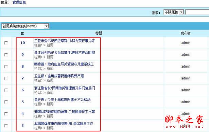Click the 新闻 column link under ID 4
This screenshot has height=132, width=209.
click(x=50, y=116)
